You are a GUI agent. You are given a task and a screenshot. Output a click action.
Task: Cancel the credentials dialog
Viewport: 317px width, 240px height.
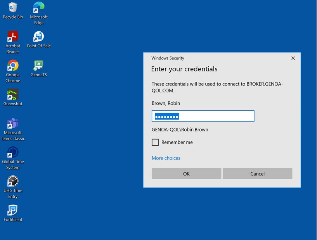(x=257, y=174)
